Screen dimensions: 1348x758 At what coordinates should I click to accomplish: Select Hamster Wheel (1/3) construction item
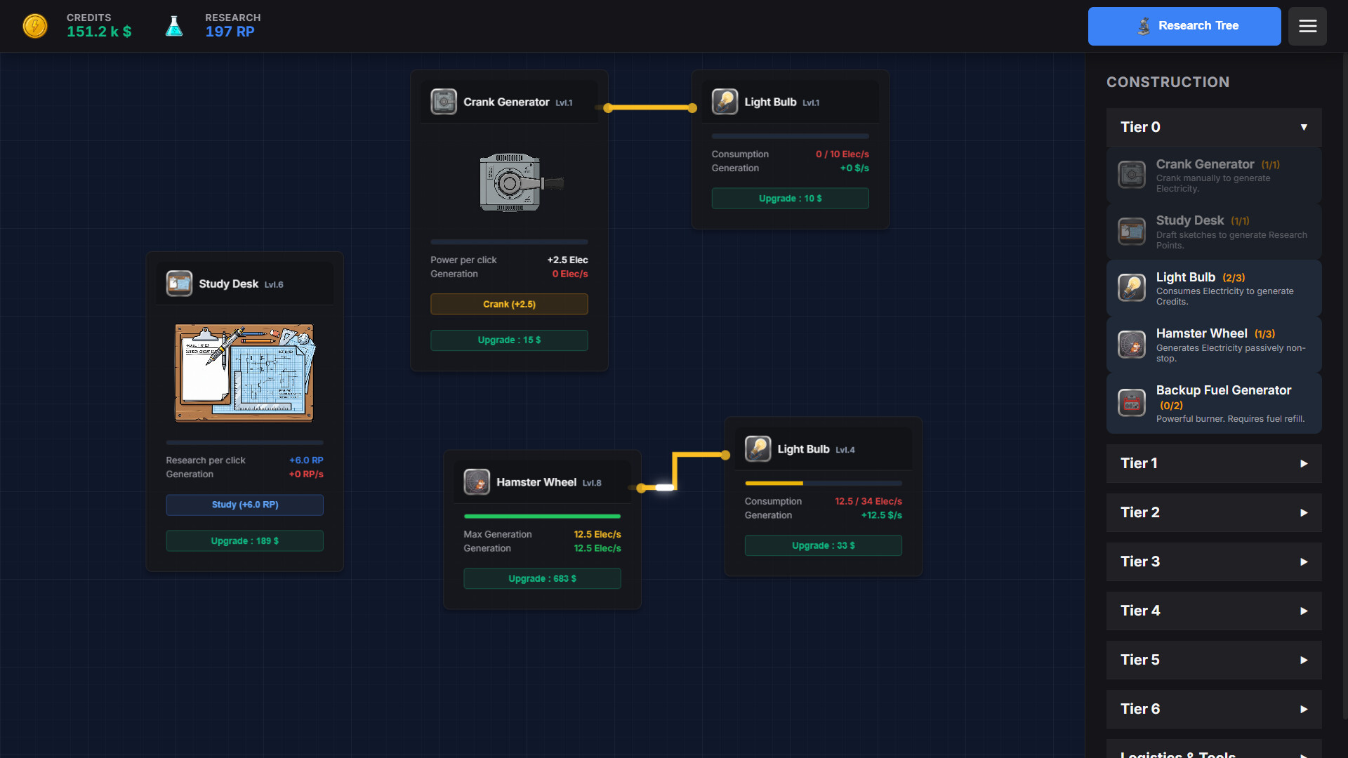1214,345
